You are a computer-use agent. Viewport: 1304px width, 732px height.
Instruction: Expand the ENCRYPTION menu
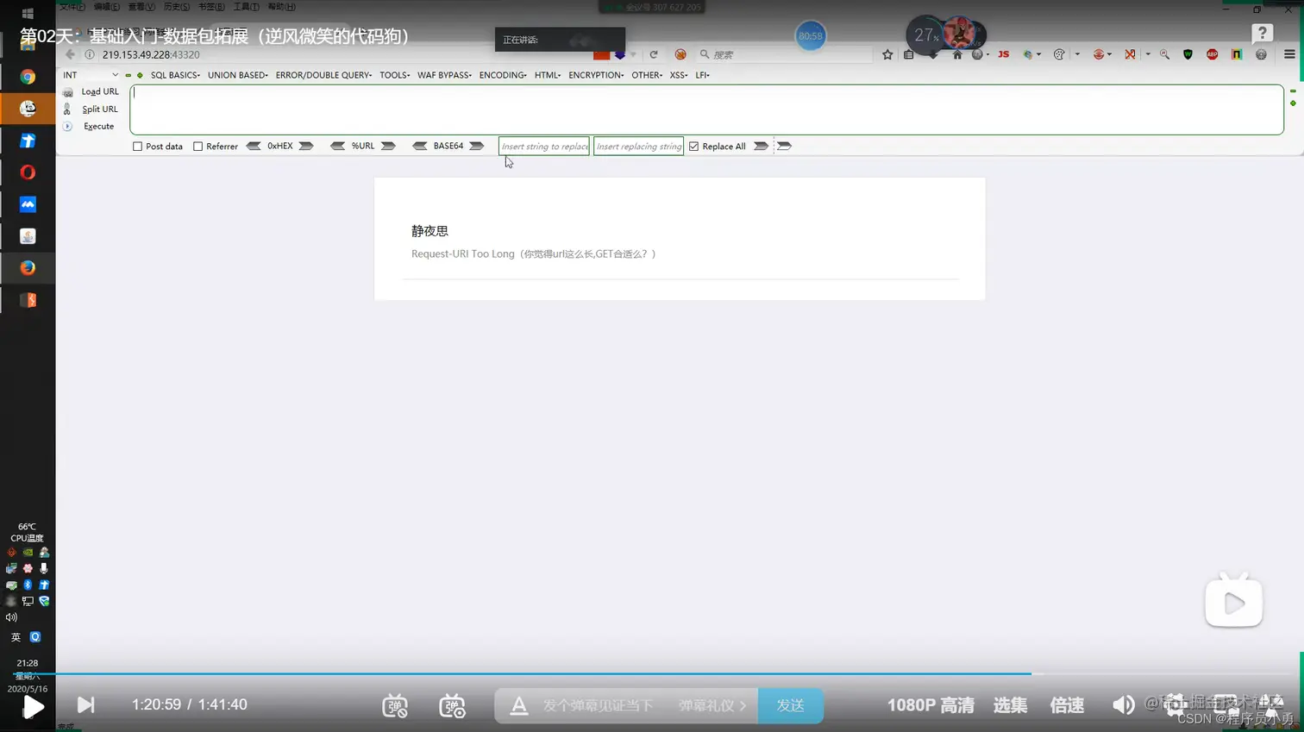point(596,75)
